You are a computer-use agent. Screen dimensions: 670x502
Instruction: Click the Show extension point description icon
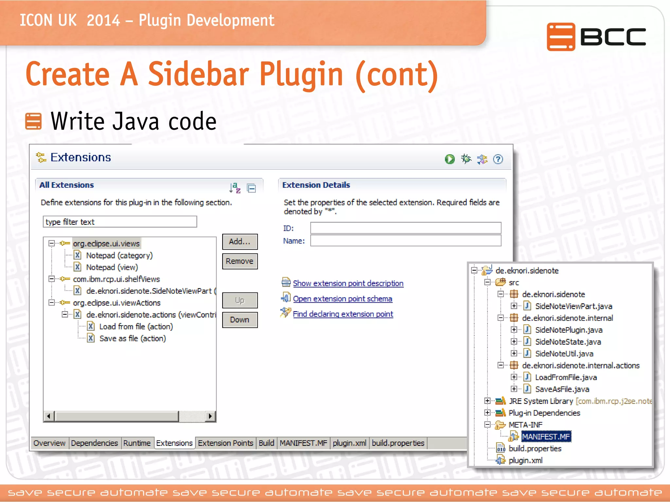(x=286, y=282)
